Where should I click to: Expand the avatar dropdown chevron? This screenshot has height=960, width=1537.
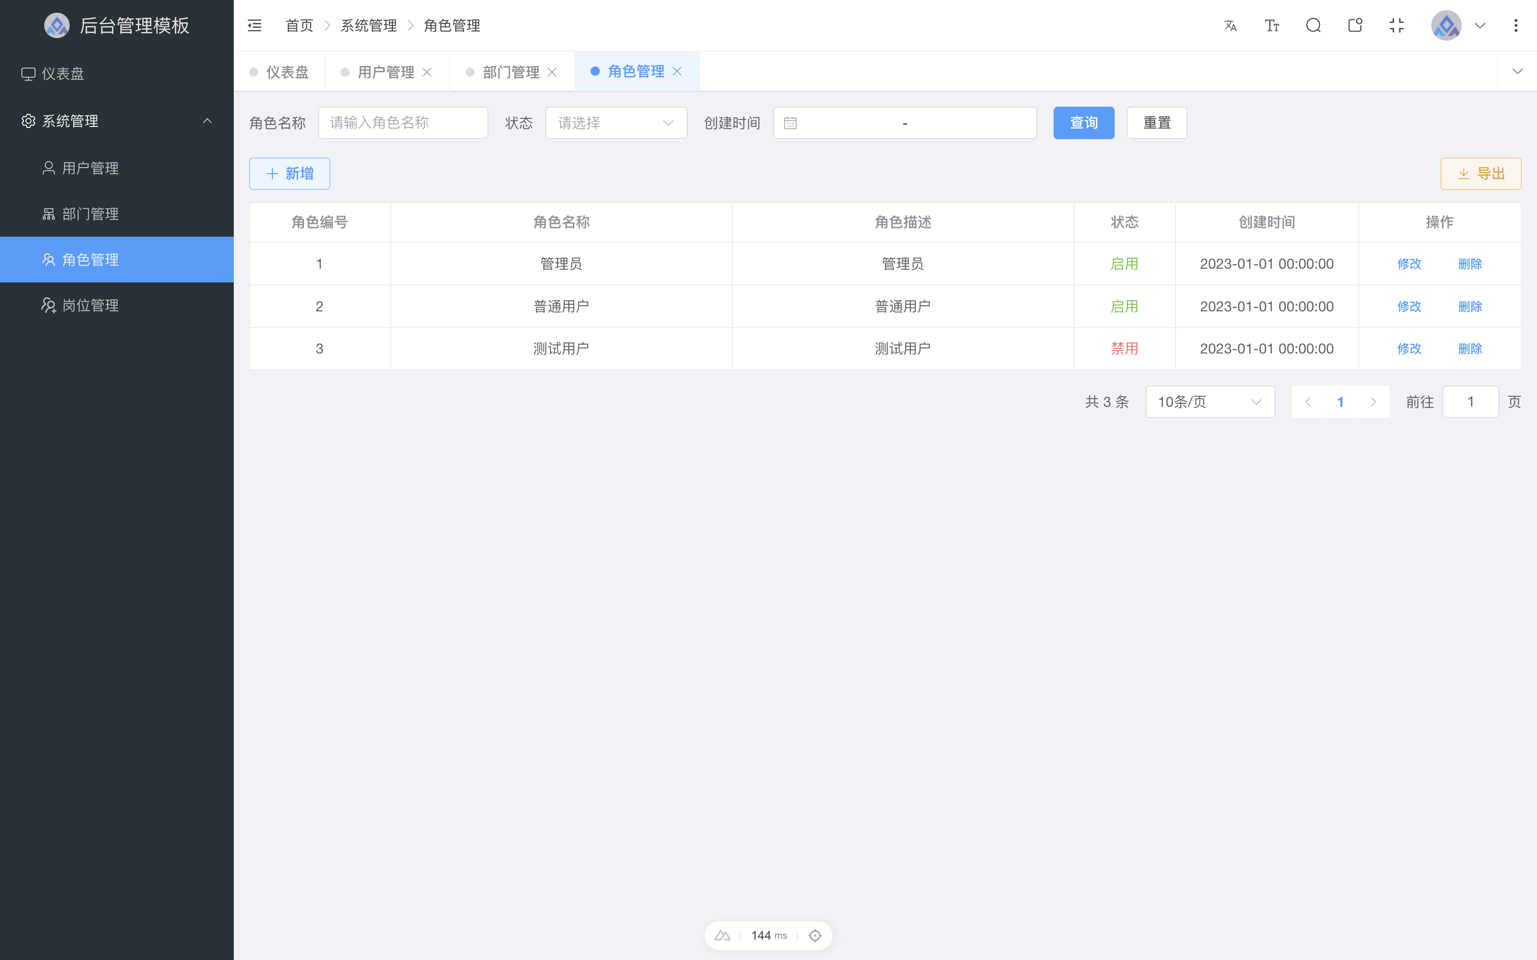[1480, 25]
